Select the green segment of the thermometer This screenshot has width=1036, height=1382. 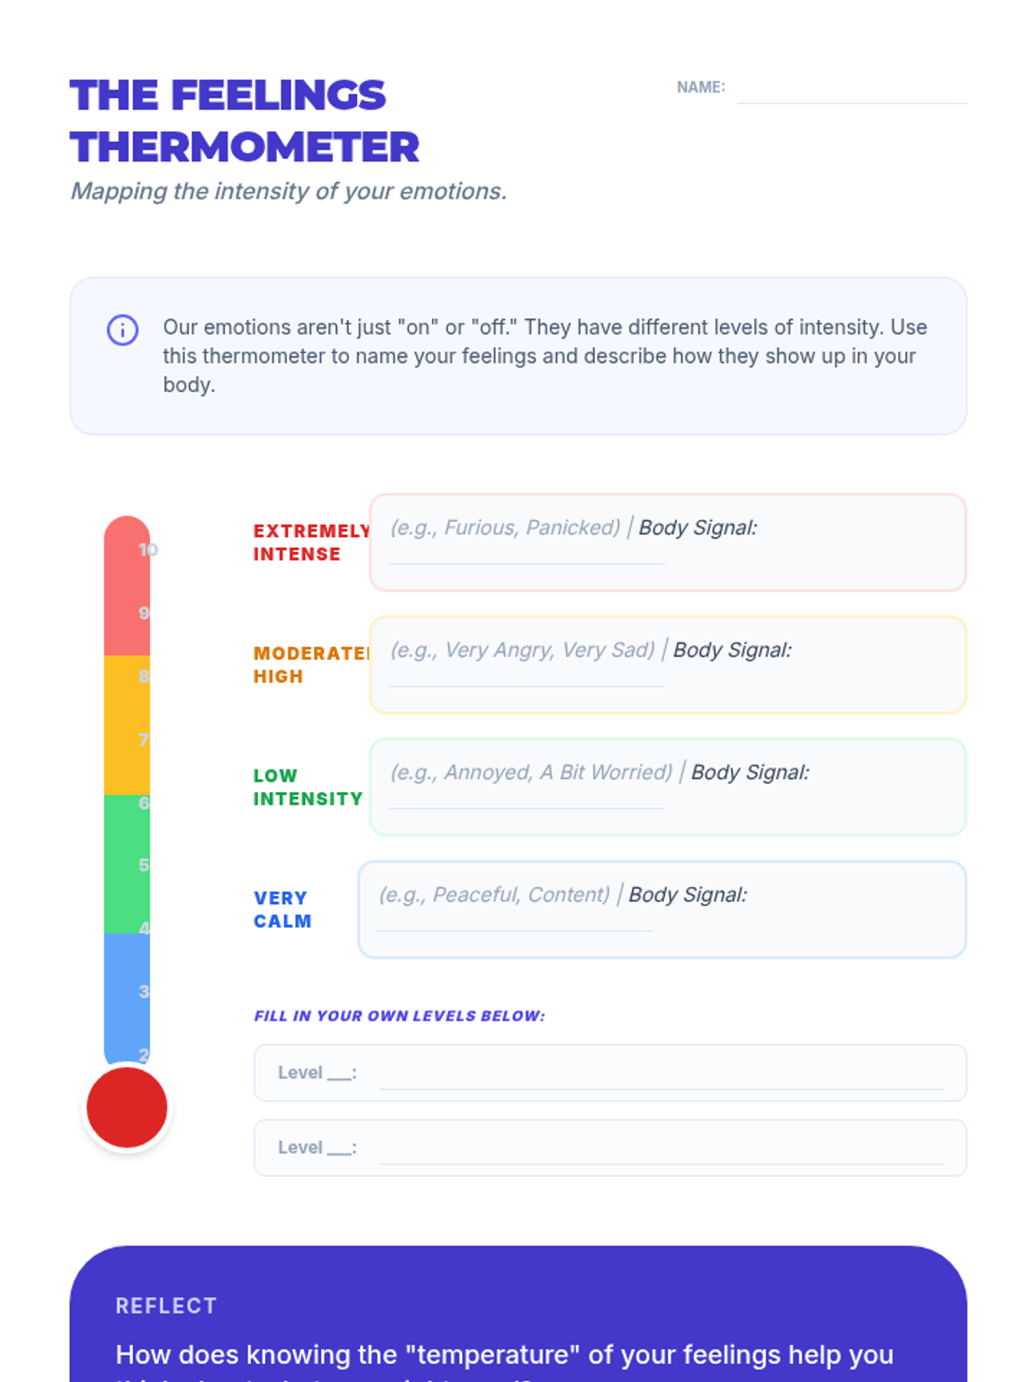tap(127, 864)
